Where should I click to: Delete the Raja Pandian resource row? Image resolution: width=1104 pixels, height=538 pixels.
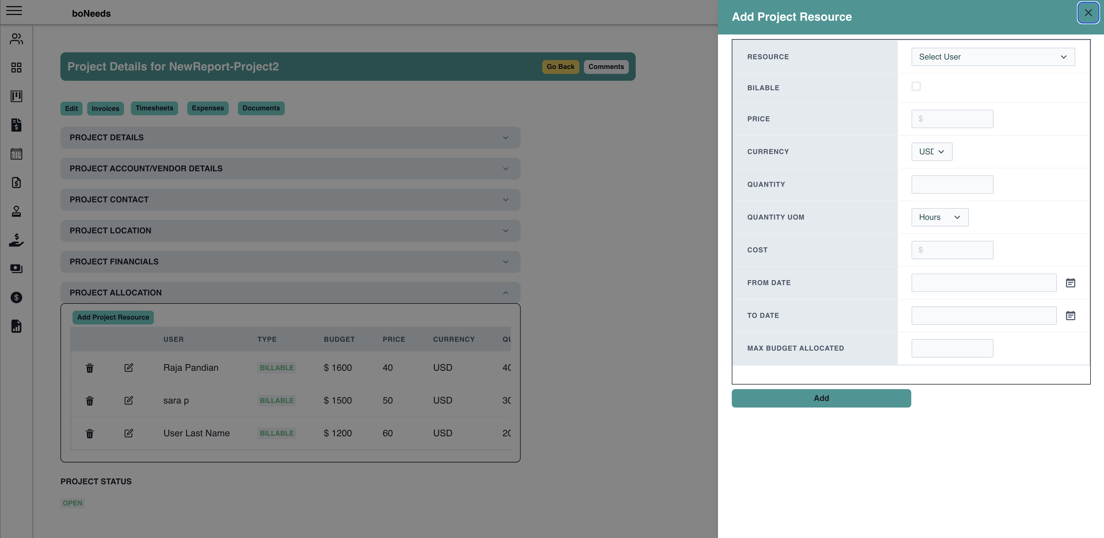coord(89,368)
